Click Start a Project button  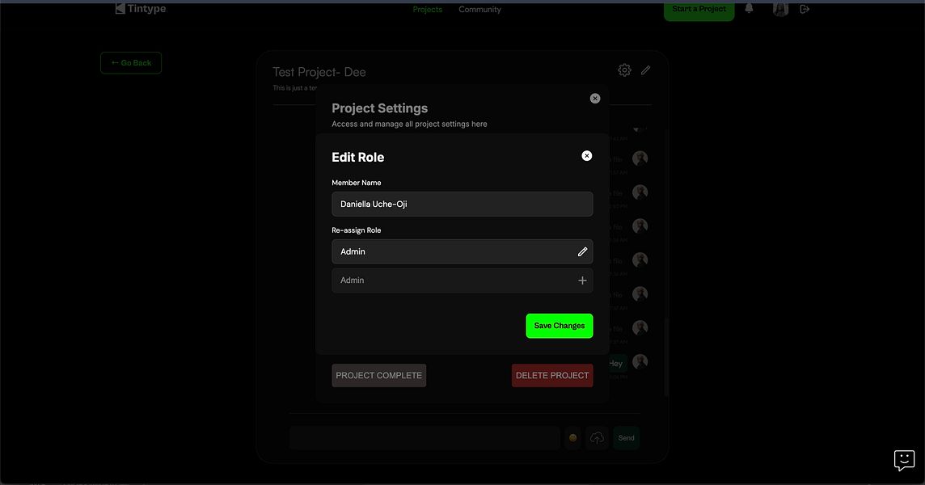pos(699,10)
